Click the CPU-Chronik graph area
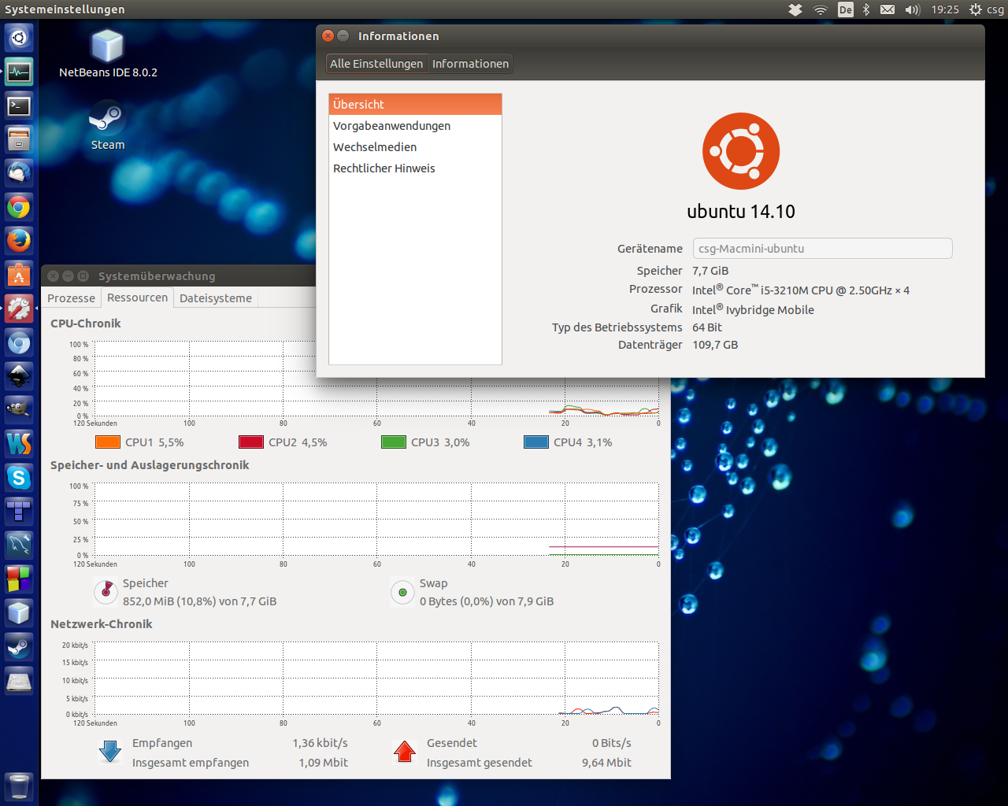1008x806 pixels. 376,379
